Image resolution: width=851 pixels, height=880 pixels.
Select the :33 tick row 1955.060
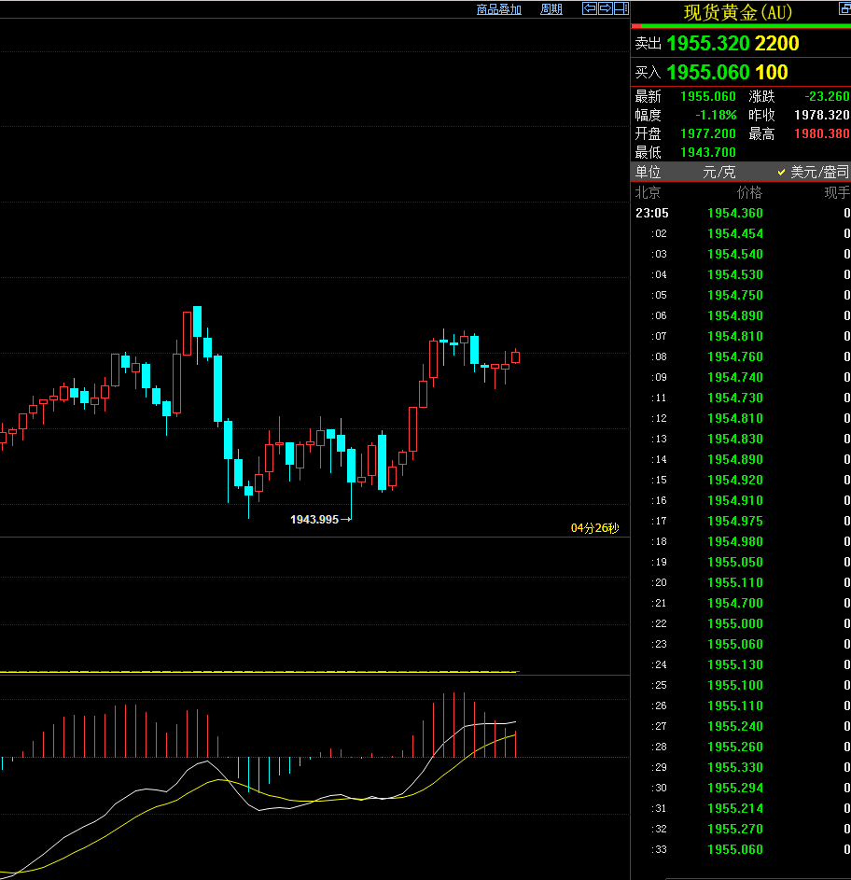pos(741,850)
